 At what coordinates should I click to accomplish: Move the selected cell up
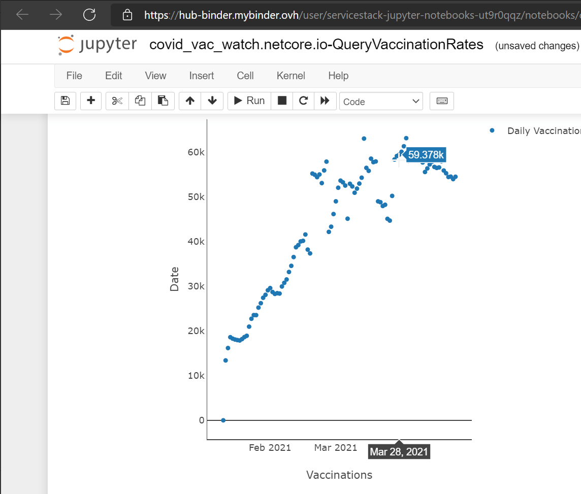189,101
